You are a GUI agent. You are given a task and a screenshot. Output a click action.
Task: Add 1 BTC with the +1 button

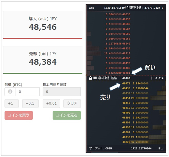[12, 103]
